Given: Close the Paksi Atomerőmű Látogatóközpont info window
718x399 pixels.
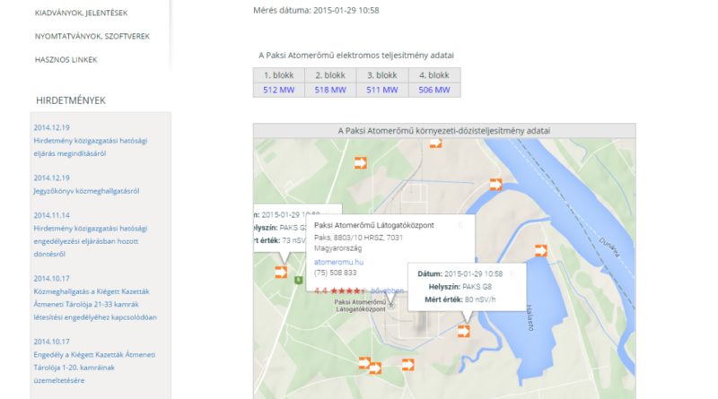Looking at the screenshot, I should (x=461, y=224).
